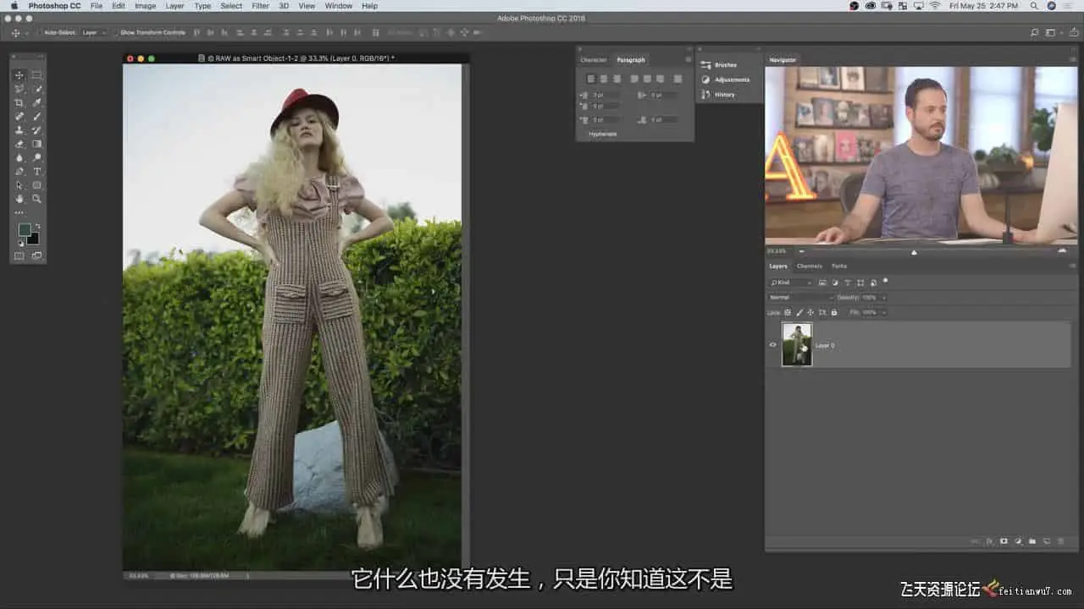Open the Navigator panel options menu
Screen dimensions: 1084x609
(x=1073, y=60)
